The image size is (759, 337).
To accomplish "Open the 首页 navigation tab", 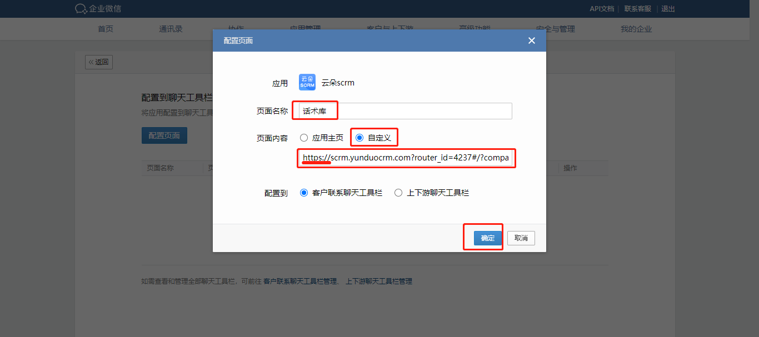I will tap(106, 29).
